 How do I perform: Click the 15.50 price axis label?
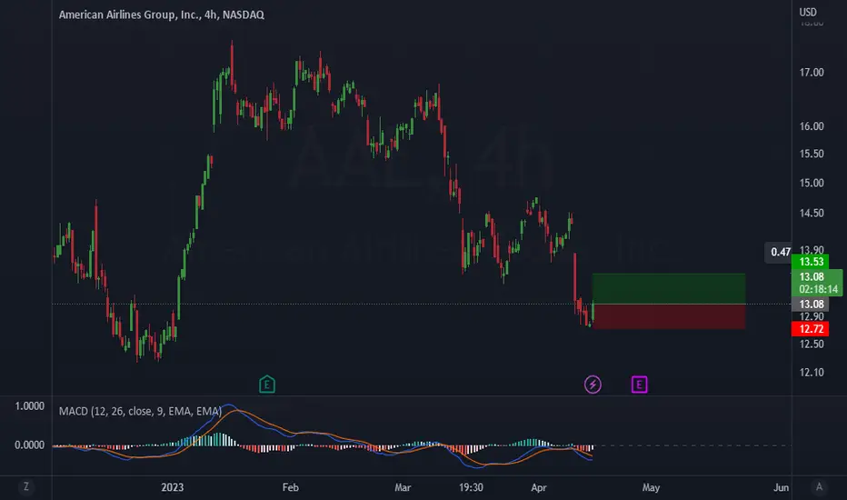pyautogui.click(x=812, y=154)
